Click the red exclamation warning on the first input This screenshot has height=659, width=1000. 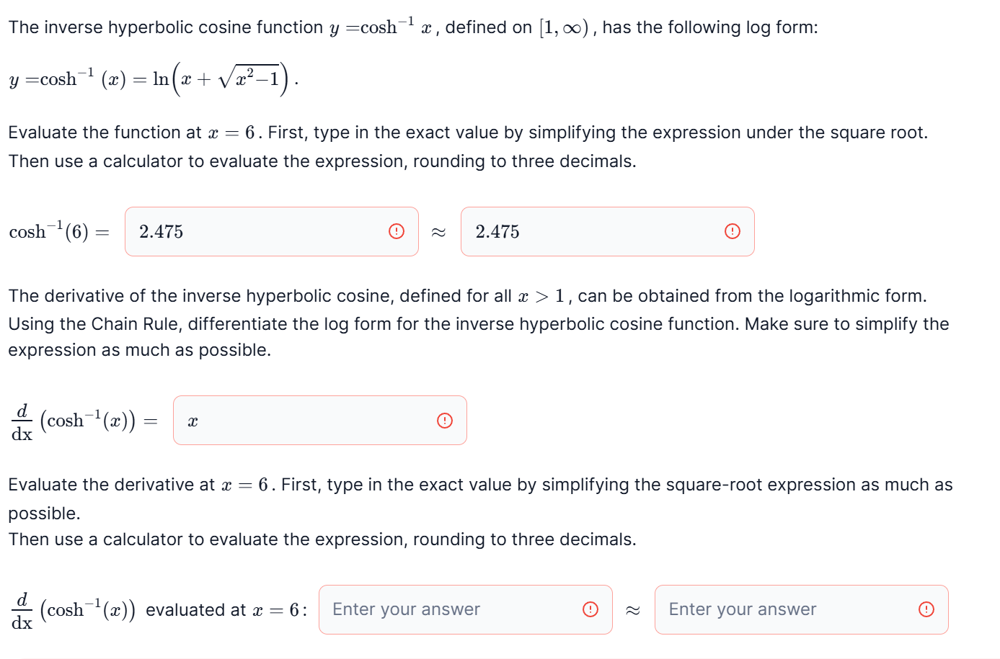pos(395,230)
